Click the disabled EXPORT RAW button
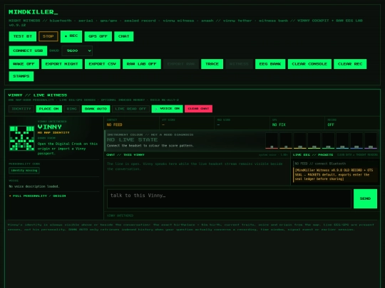This screenshot has width=385, height=288. [x=181, y=64]
